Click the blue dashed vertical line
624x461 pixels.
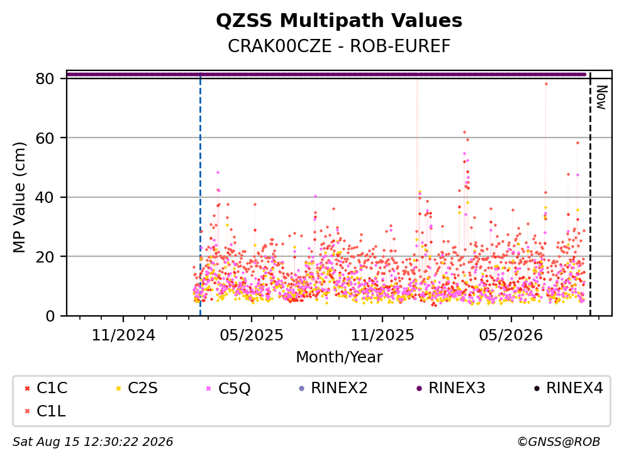200,195
